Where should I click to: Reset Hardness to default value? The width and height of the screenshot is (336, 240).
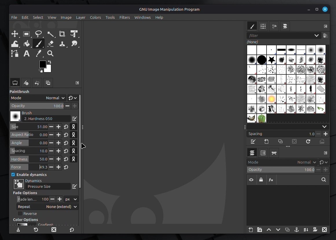pos(66,159)
